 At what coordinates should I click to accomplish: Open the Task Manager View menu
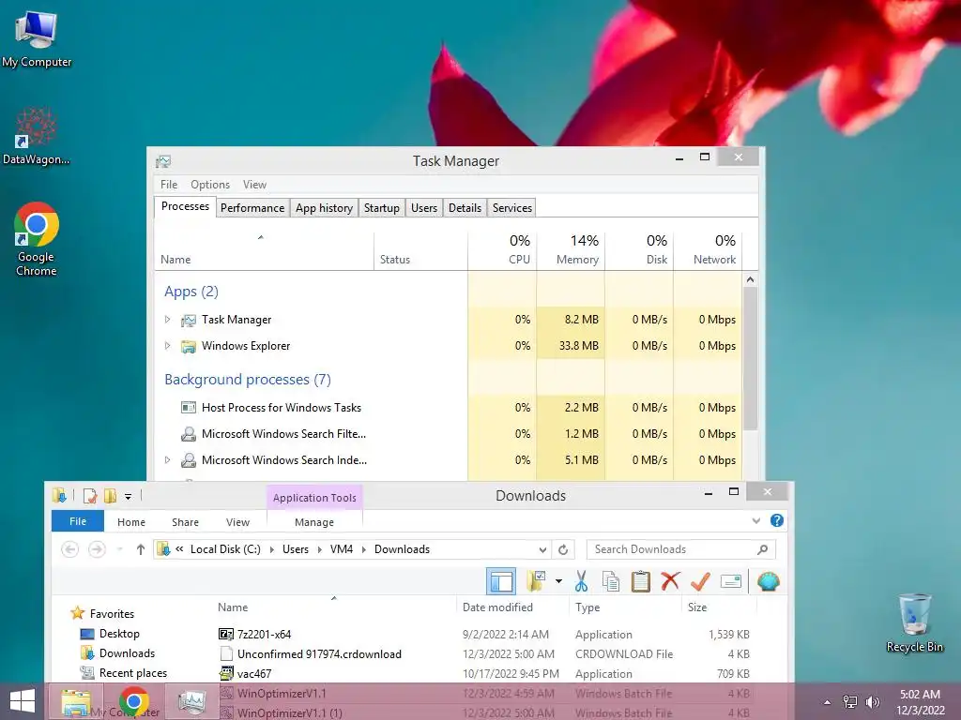[254, 185]
